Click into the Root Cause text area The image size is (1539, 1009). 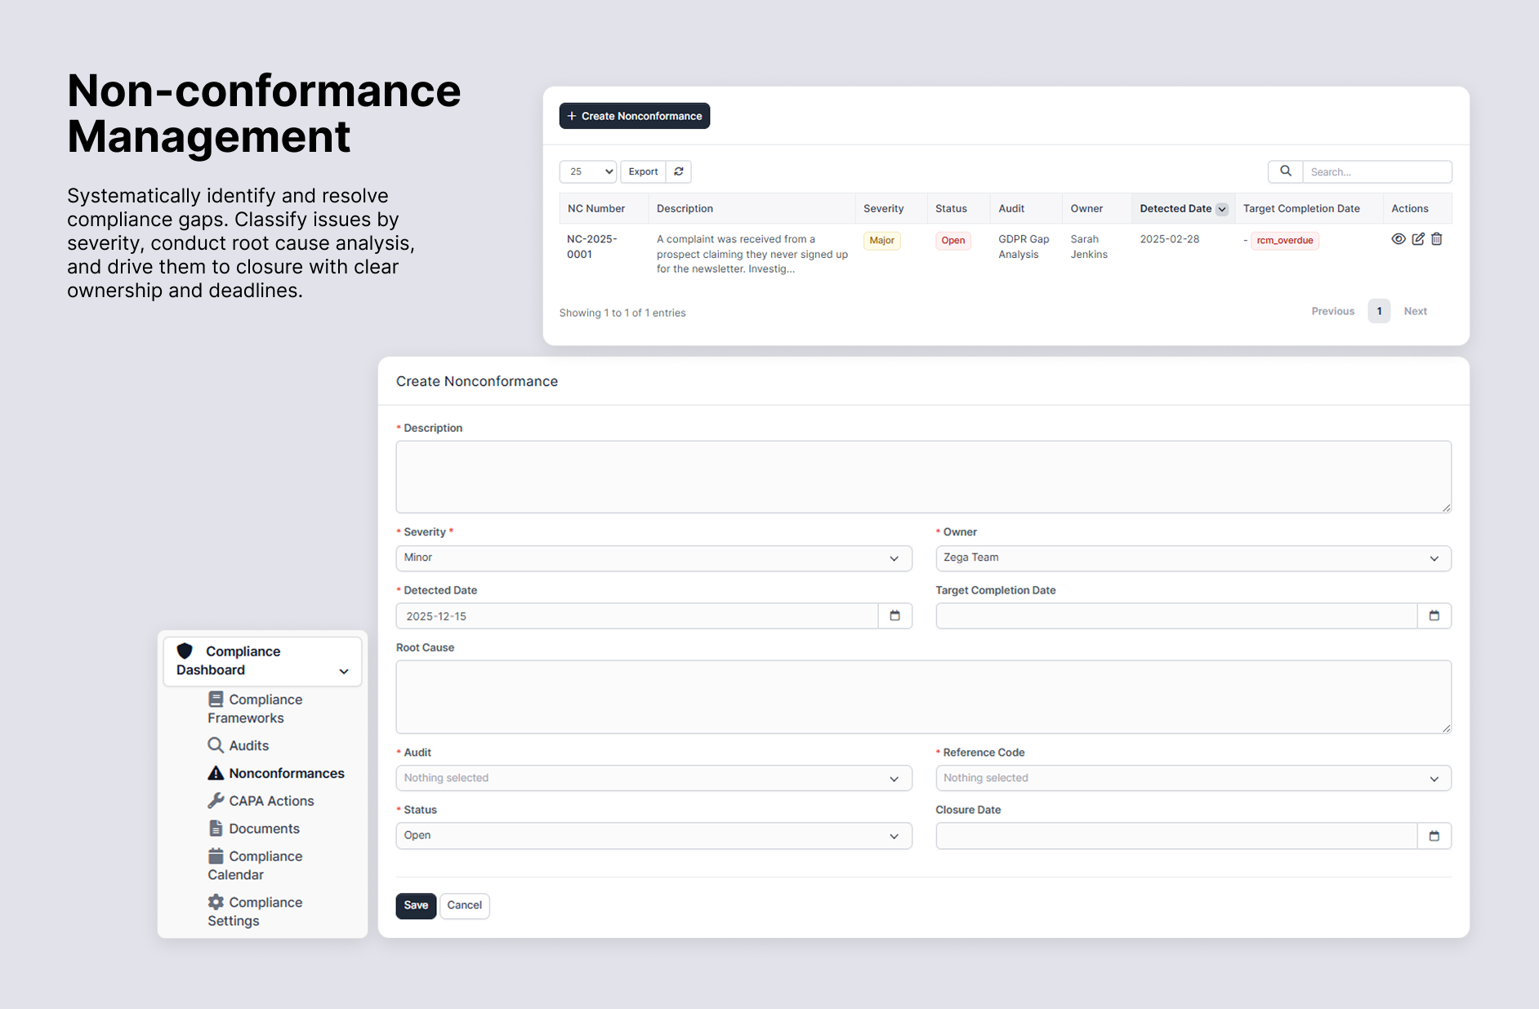pos(923,696)
